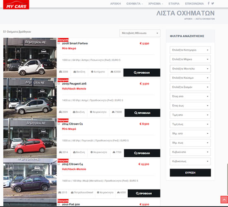Open the ΧΡΗΣΙΜΑ navigation menu
Screen dimensions: 228x207
click(155, 4)
